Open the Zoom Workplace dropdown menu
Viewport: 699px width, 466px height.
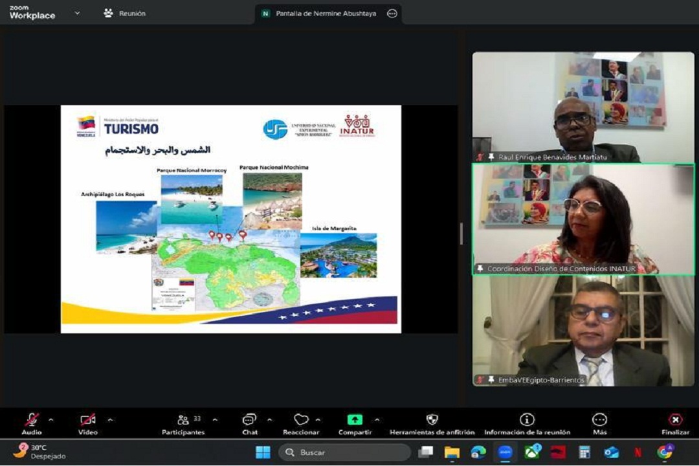tap(78, 13)
